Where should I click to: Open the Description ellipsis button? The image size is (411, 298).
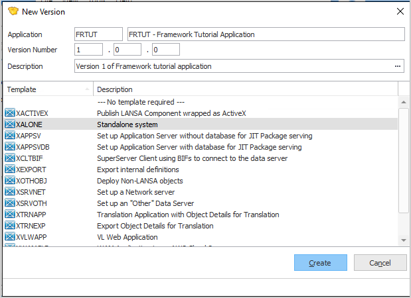tap(398, 66)
